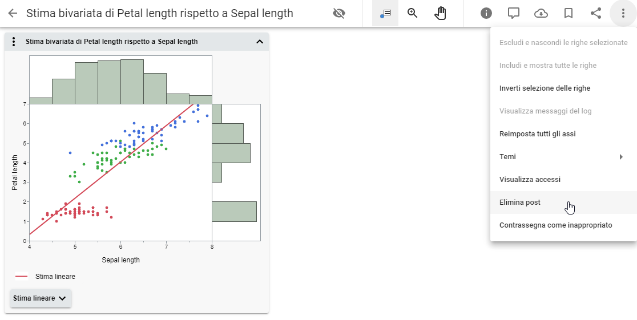637x320 pixels.
Task: Open the info details icon
Action: (486, 13)
